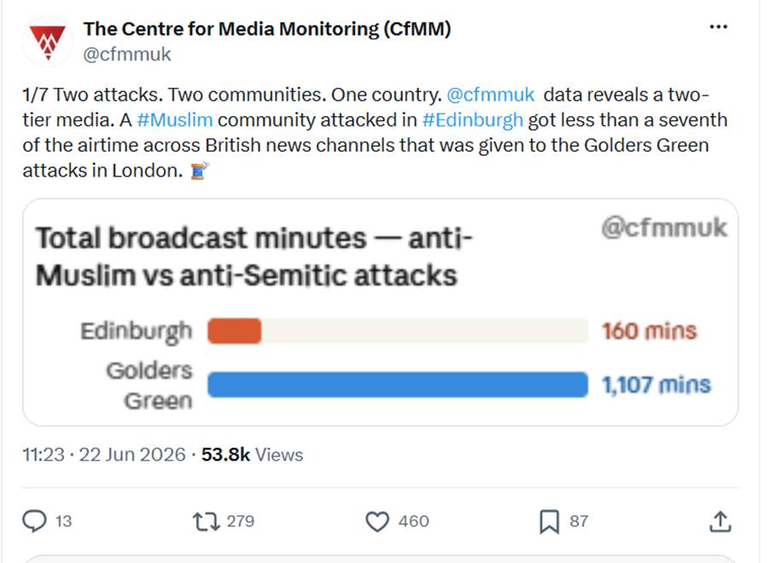View the 53.8k Views count
Viewport: 770px width, 563px height.
(x=252, y=455)
